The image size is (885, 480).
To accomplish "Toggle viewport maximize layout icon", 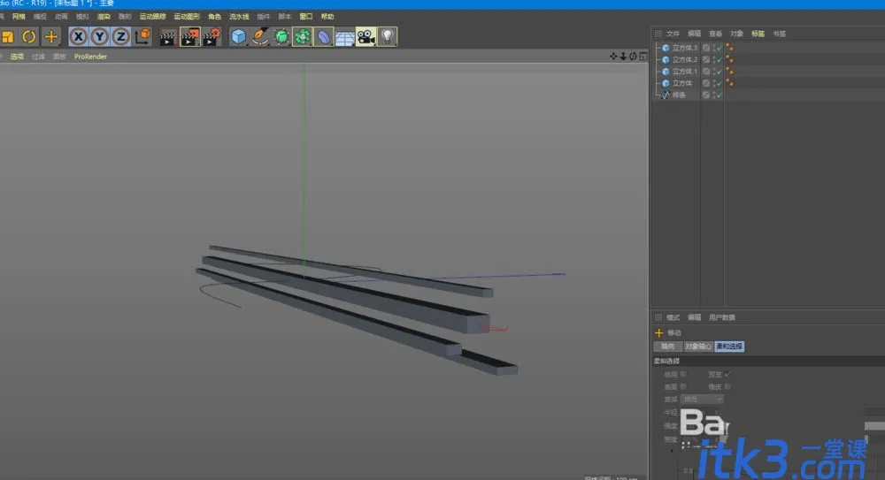I will coord(643,57).
